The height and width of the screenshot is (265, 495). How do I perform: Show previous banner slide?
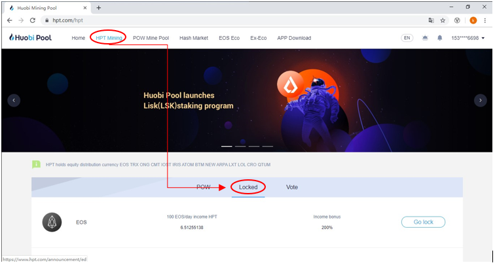tap(14, 100)
